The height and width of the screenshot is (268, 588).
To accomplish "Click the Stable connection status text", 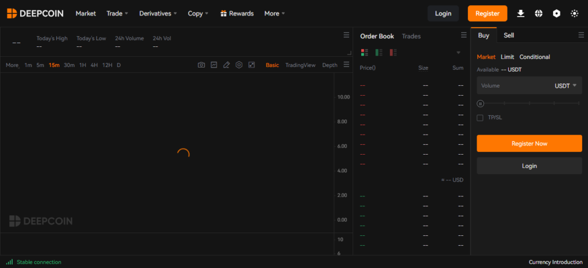I will (x=39, y=262).
